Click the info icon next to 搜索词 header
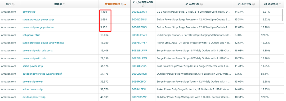This screenshot has width=286, height=101. pyautogui.click(x=64, y=4)
